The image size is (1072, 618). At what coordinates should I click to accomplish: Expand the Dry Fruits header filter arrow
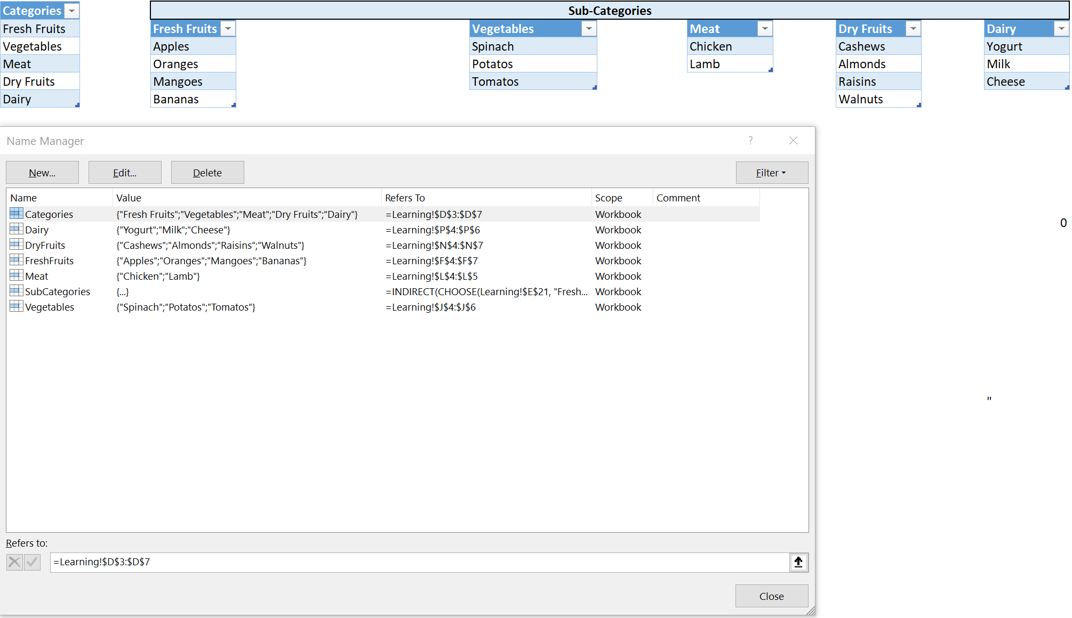point(913,29)
